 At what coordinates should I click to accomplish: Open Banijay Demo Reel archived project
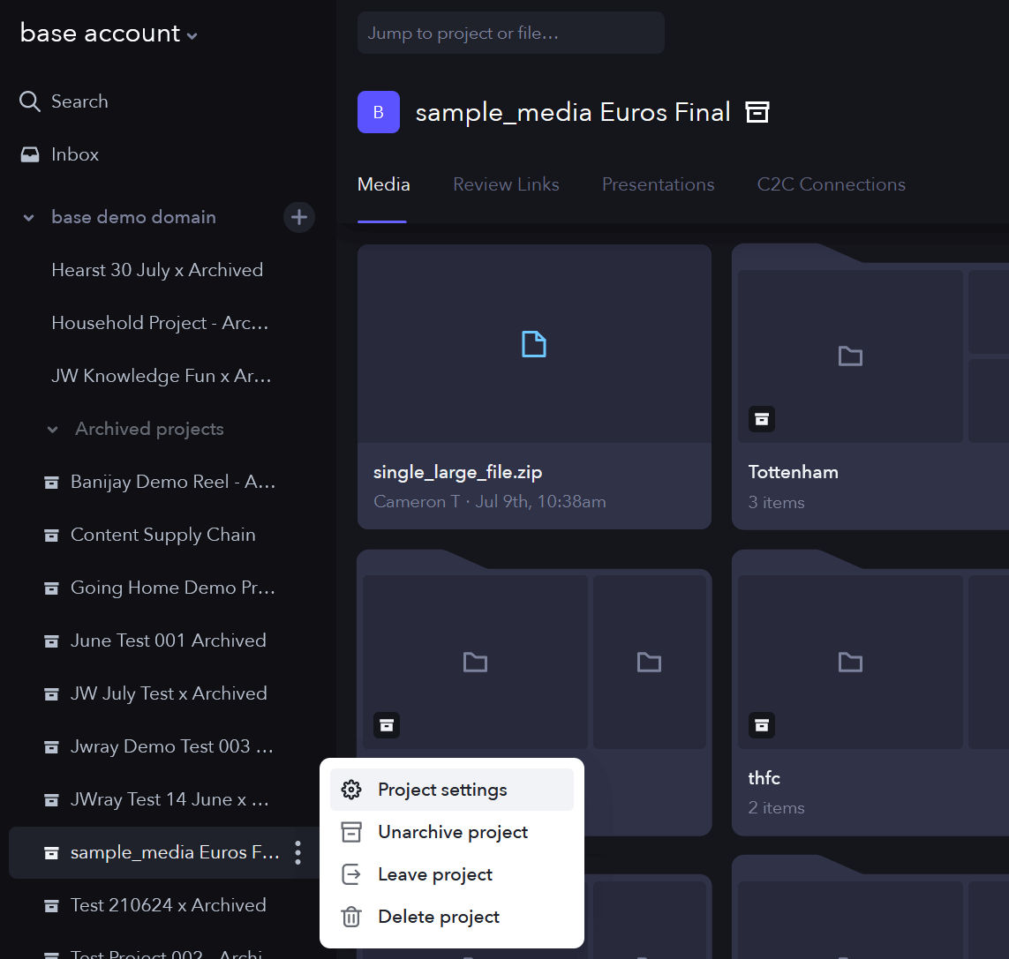click(x=173, y=482)
